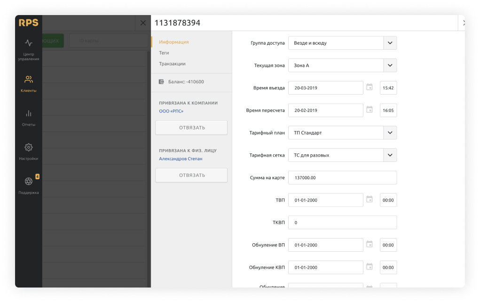Open the Отчеты reports icon
The height and width of the screenshot is (303, 480).
29,113
